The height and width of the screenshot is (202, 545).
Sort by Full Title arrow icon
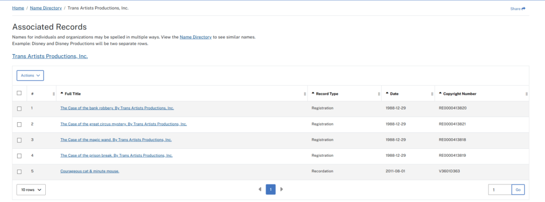click(x=62, y=94)
